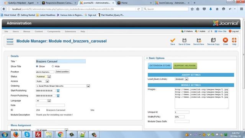
Task: Click the View Site link
Action: coord(220,31)
